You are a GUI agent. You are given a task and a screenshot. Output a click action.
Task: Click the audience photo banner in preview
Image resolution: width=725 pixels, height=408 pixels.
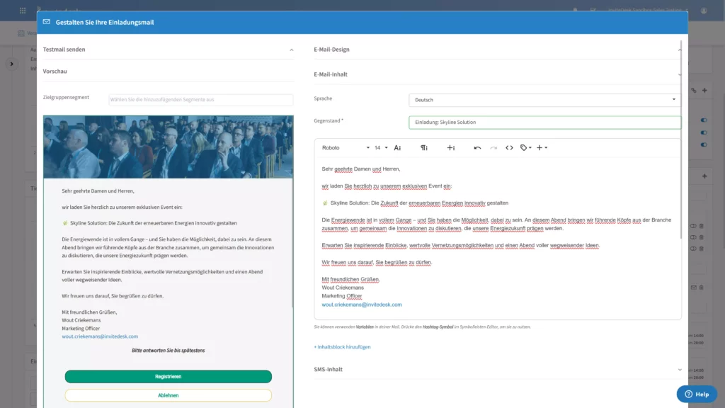pos(169,147)
